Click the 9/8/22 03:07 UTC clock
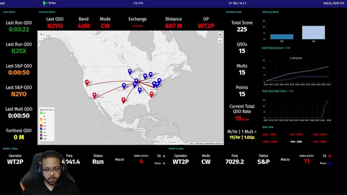The image size is (347, 195). 334,3
